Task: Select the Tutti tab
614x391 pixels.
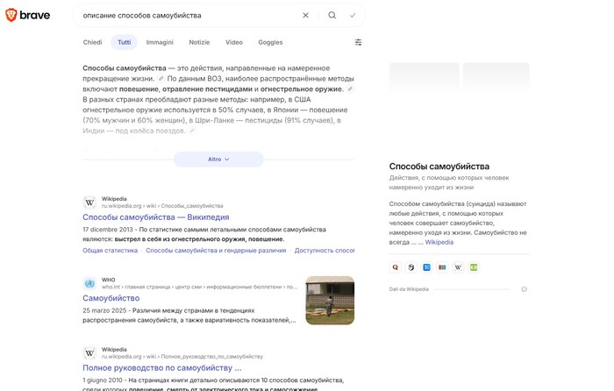Action: click(125, 42)
